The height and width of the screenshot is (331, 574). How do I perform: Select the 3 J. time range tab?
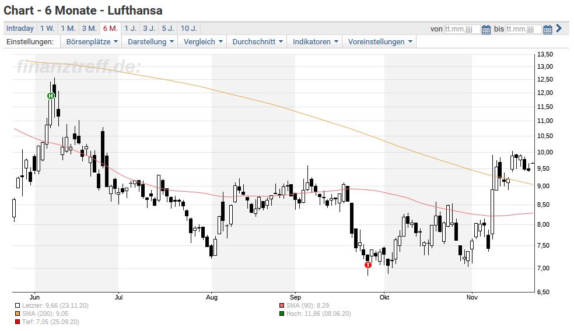tap(149, 29)
